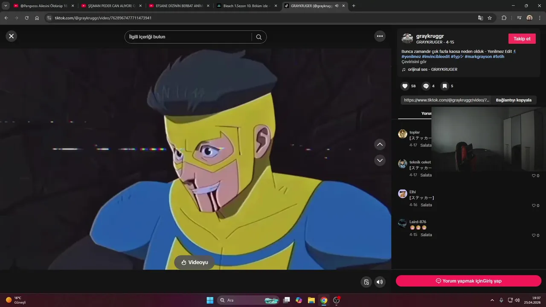Open a new tab with plus button
Image resolution: width=546 pixels, height=307 pixels.
354,6
